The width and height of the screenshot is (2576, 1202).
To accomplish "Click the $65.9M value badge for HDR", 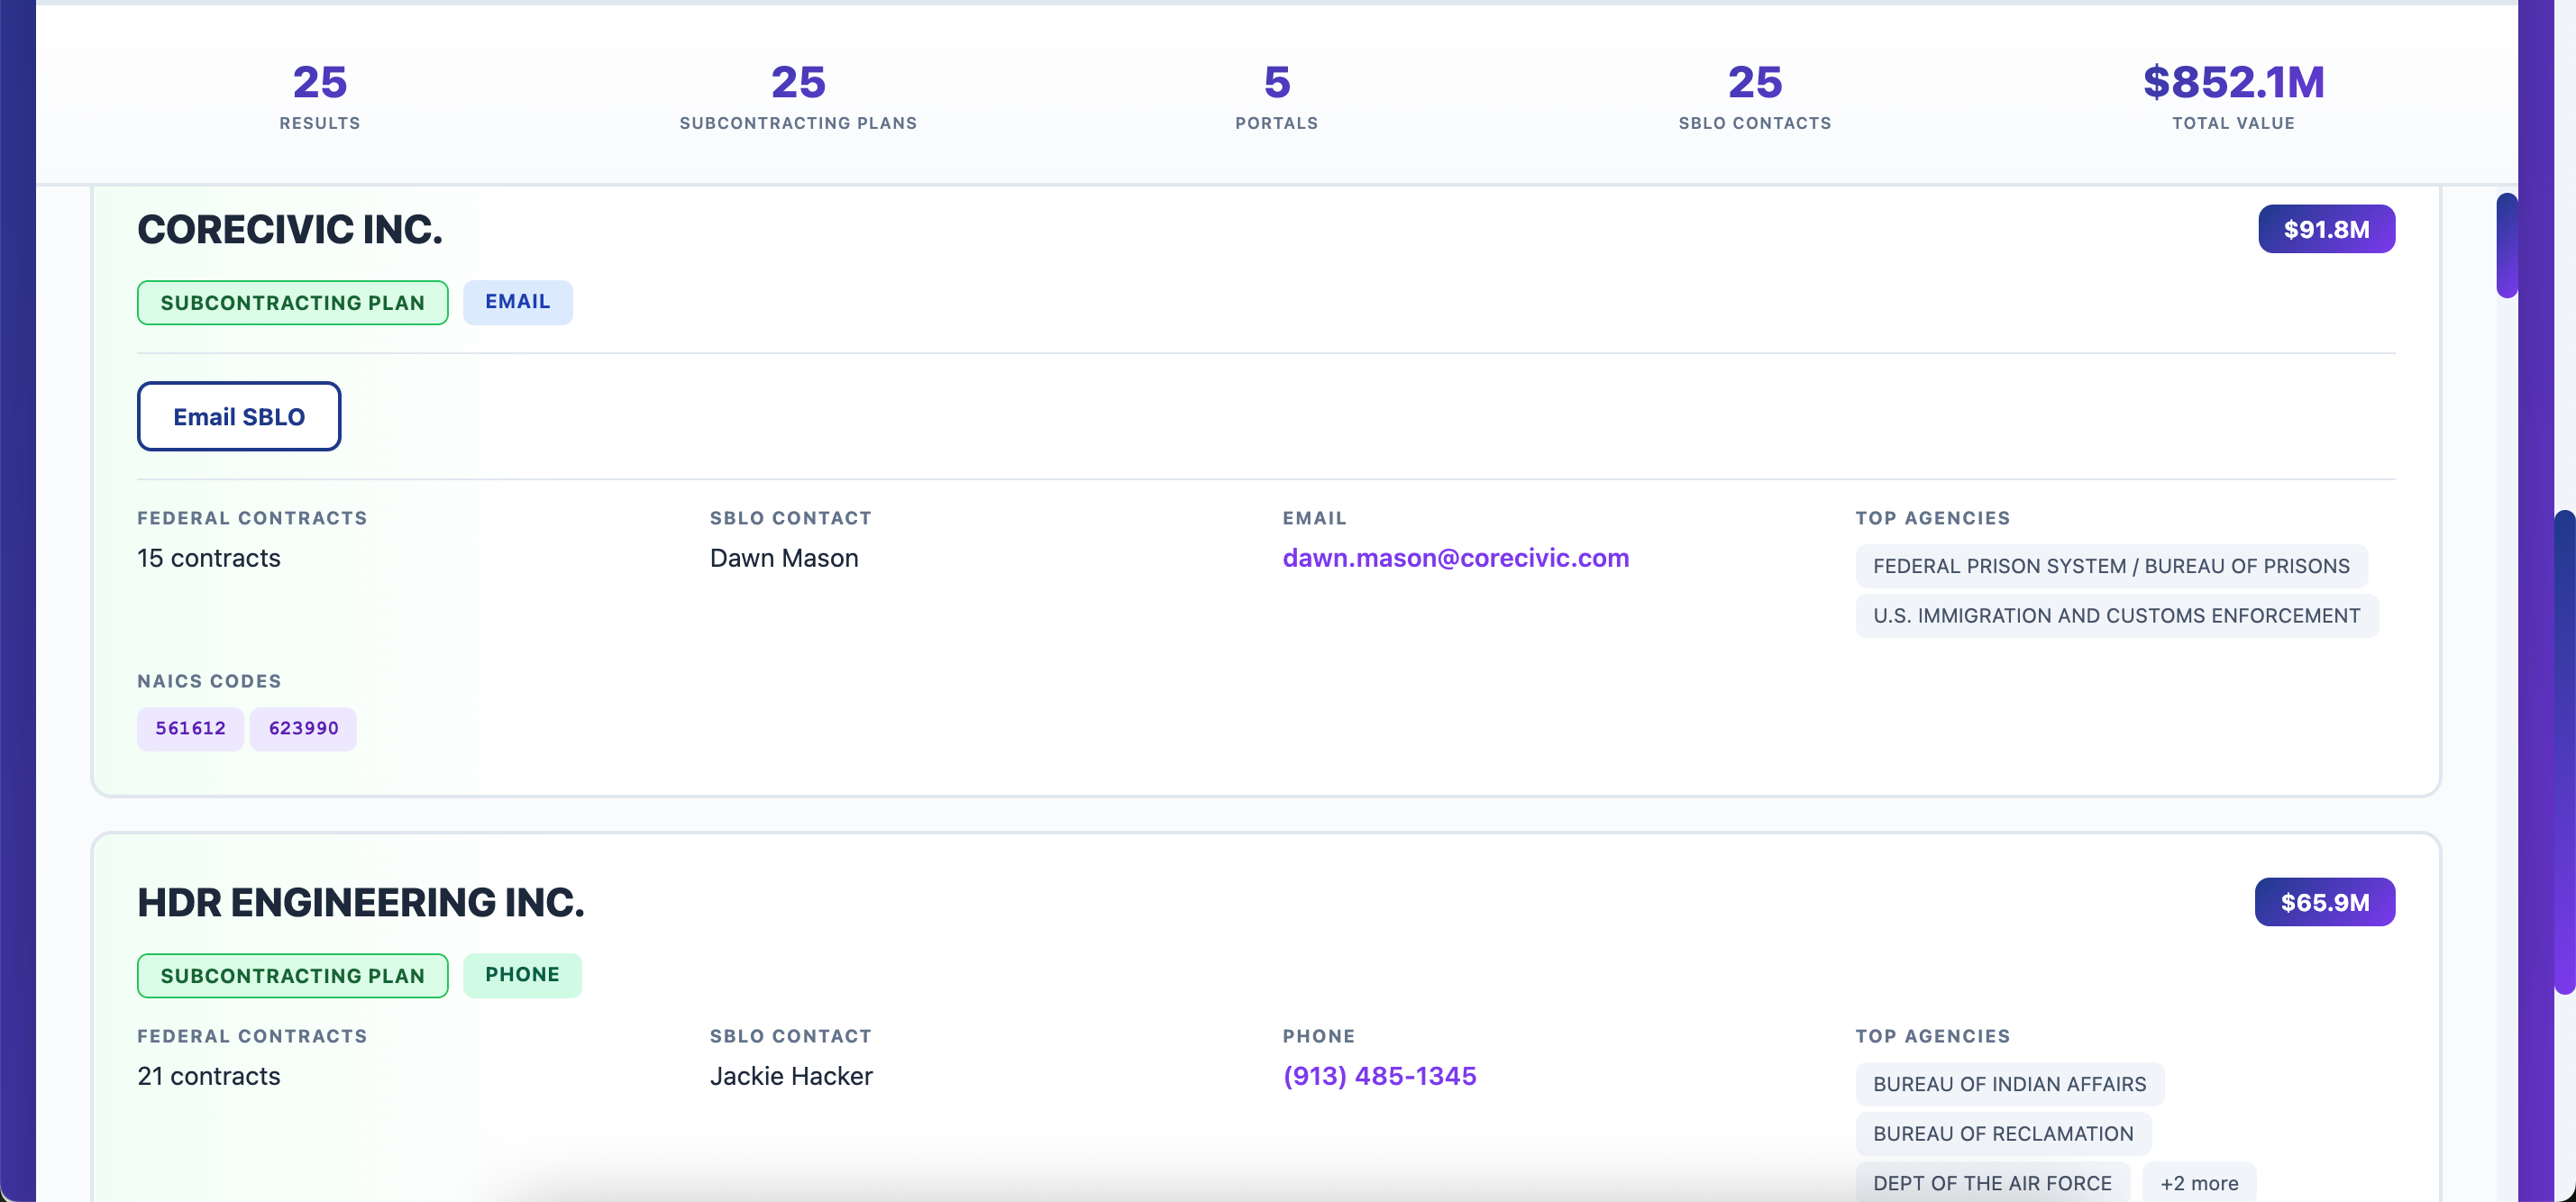I will (x=2324, y=901).
